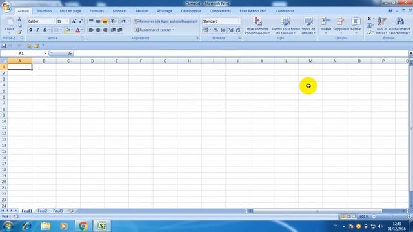Click the AutoSum sigma icon
Image resolution: width=413 pixels, height=232 pixels.
(x=369, y=19)
